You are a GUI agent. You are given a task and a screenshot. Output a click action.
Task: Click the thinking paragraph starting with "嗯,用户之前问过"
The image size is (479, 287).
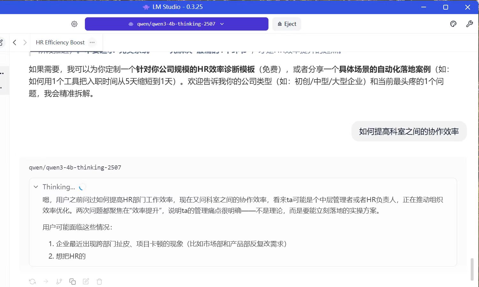243,205
